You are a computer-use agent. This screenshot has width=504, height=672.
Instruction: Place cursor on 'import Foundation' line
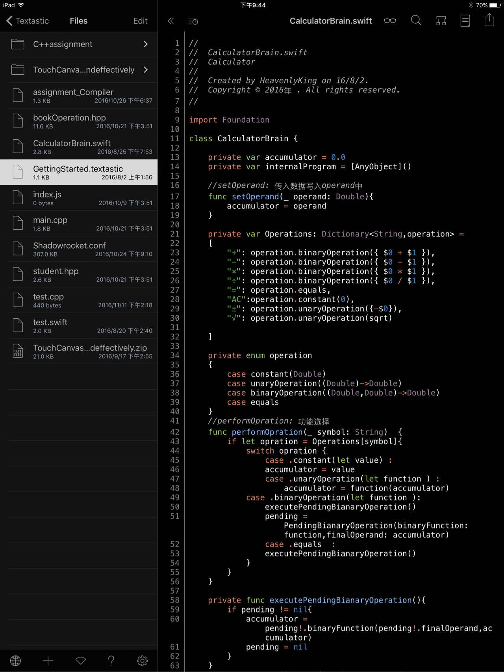click(229, 120)
